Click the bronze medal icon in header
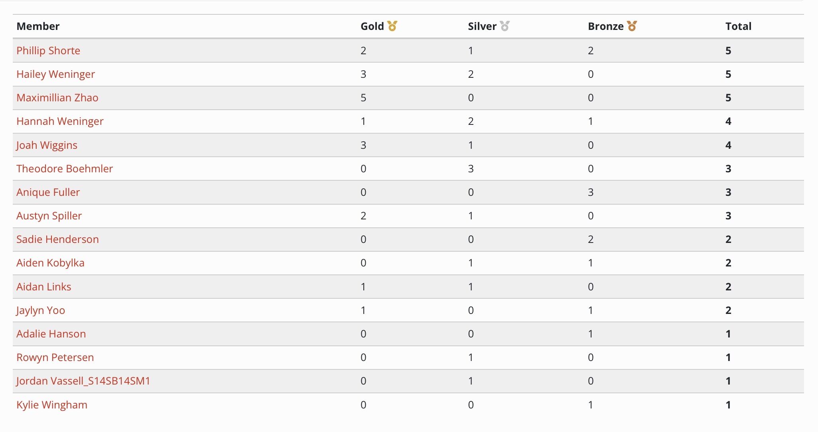The image size is (818, 432). point(632,26)
